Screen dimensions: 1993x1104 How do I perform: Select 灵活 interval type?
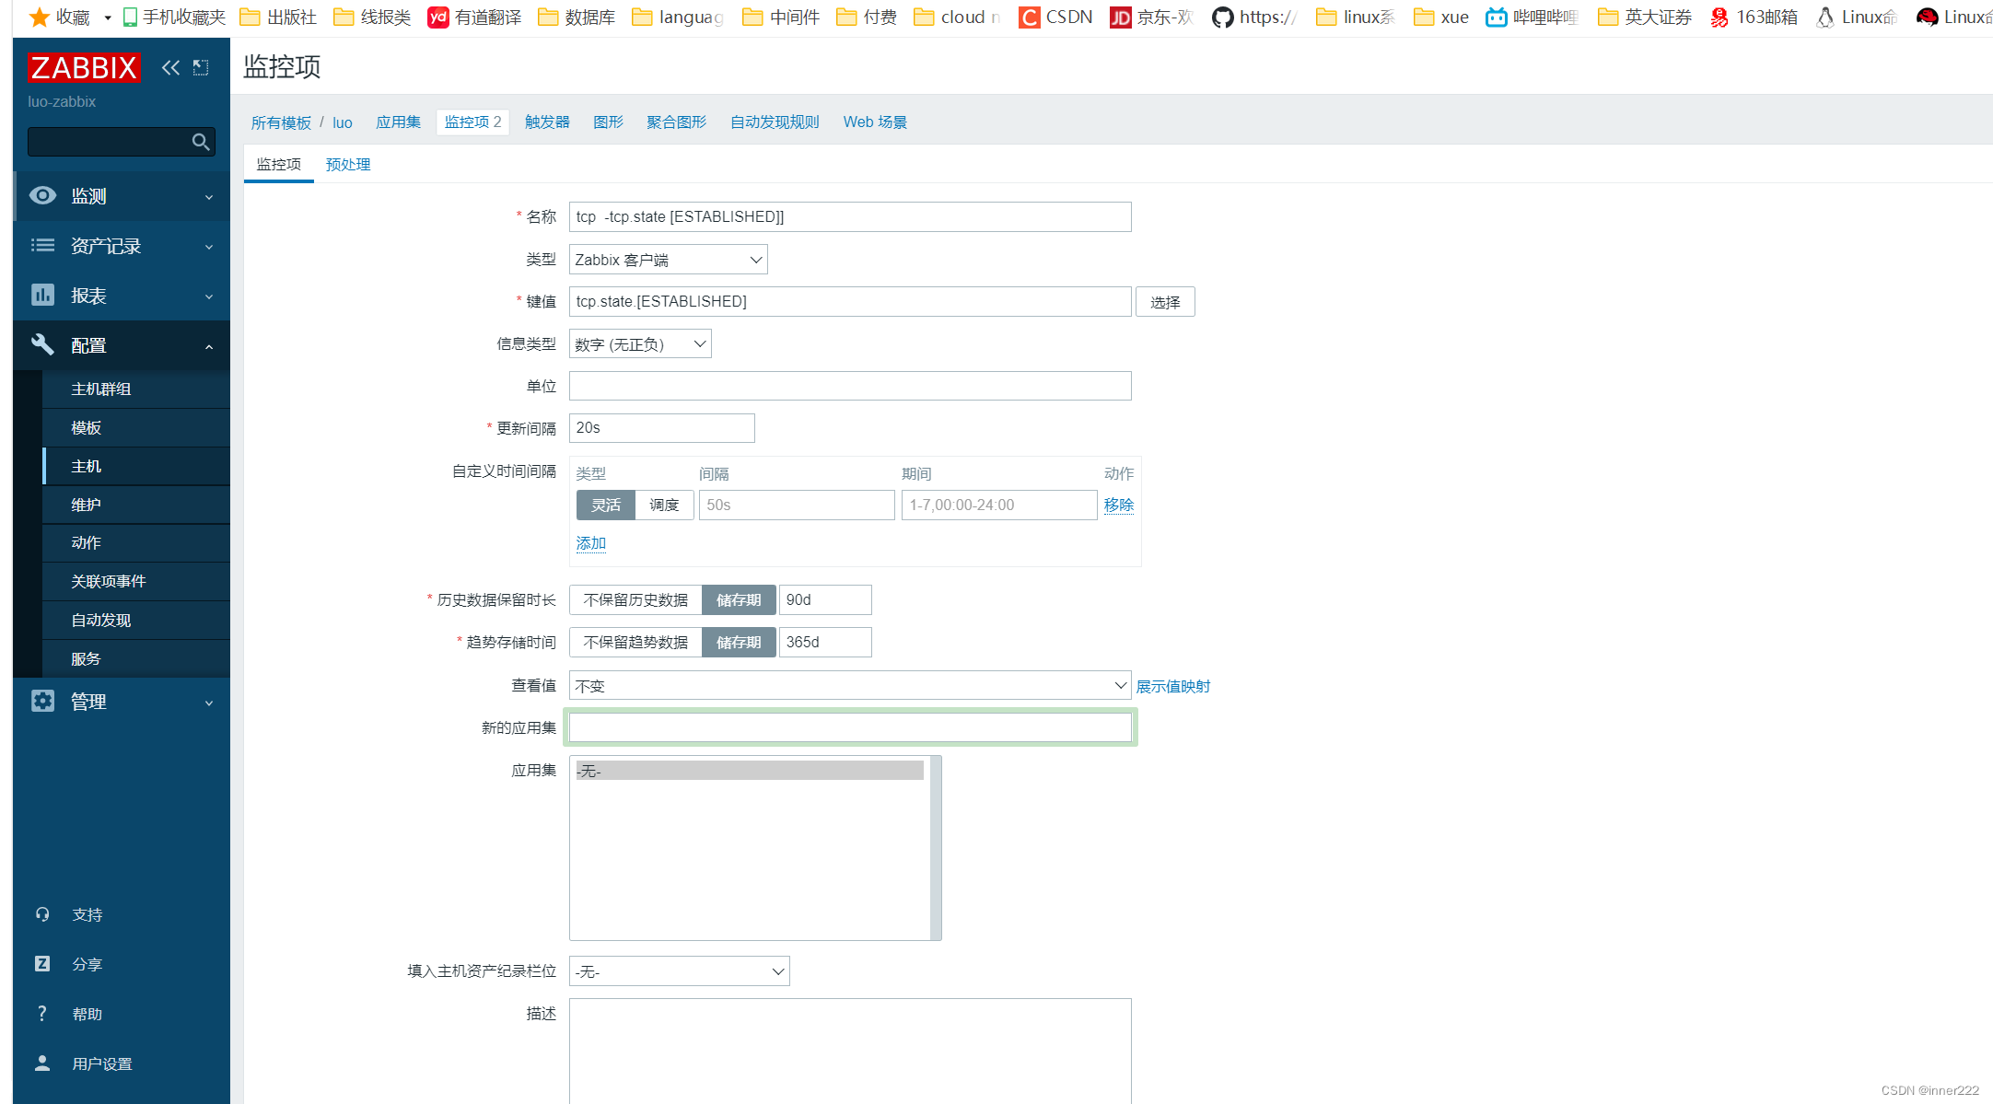pyautogui.click(x=606, y=505)
